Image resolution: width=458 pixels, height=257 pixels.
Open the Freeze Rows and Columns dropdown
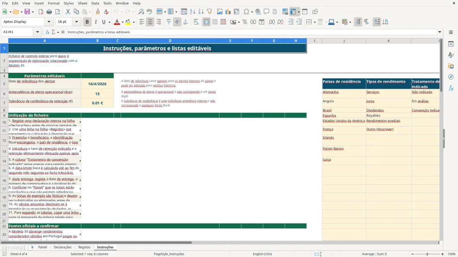(298, 12)
